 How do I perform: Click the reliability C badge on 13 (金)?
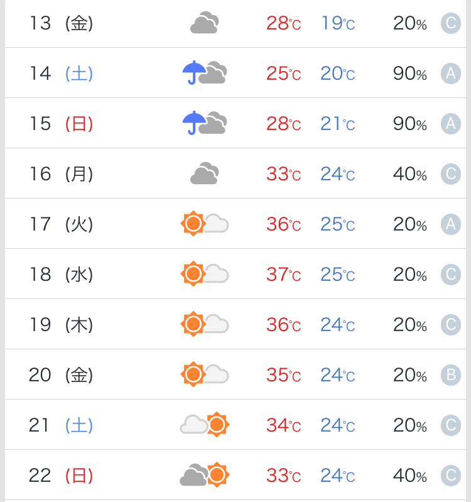pyautogui.click(x=450, y=23)
